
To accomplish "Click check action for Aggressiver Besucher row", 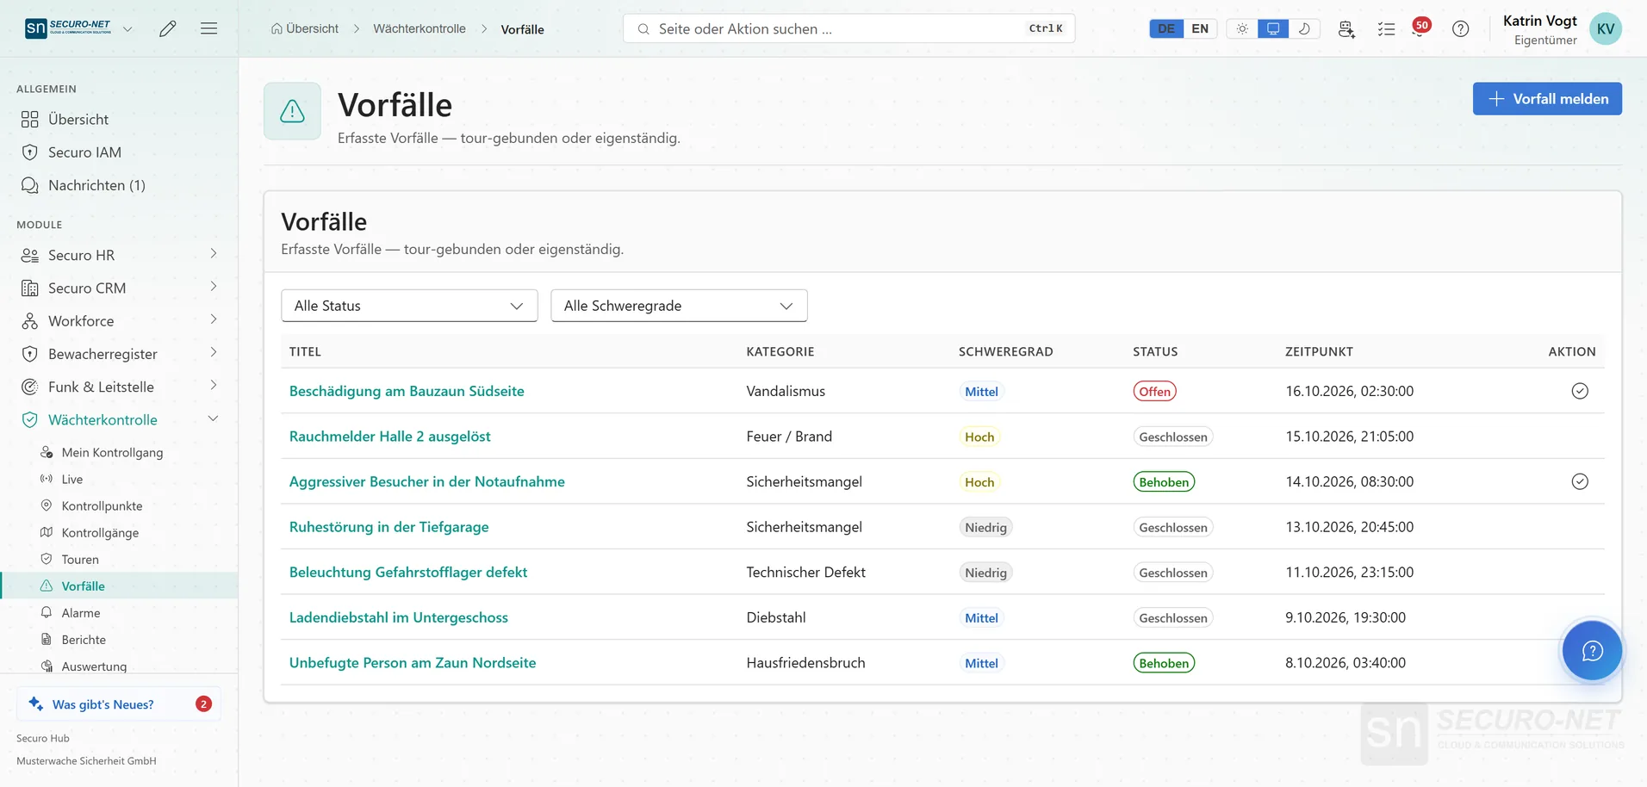I will [1580, 481].
